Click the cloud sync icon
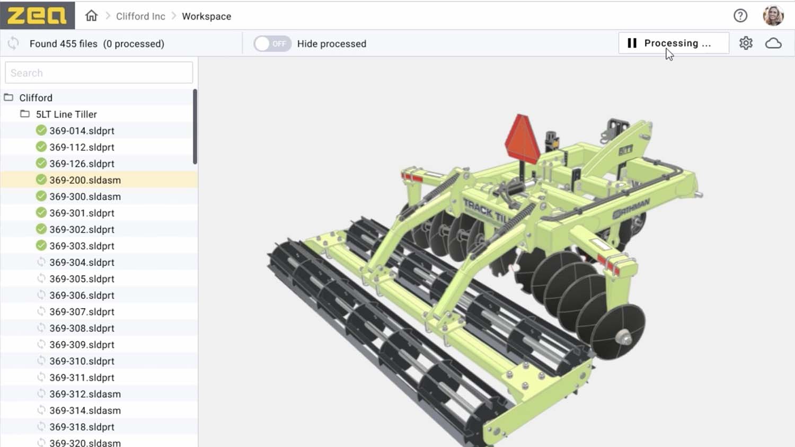 (773, 43)
